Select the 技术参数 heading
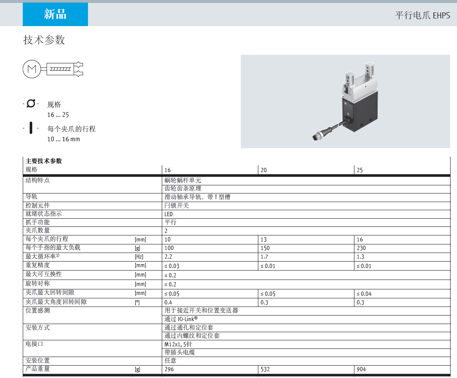 coord(44,40)
